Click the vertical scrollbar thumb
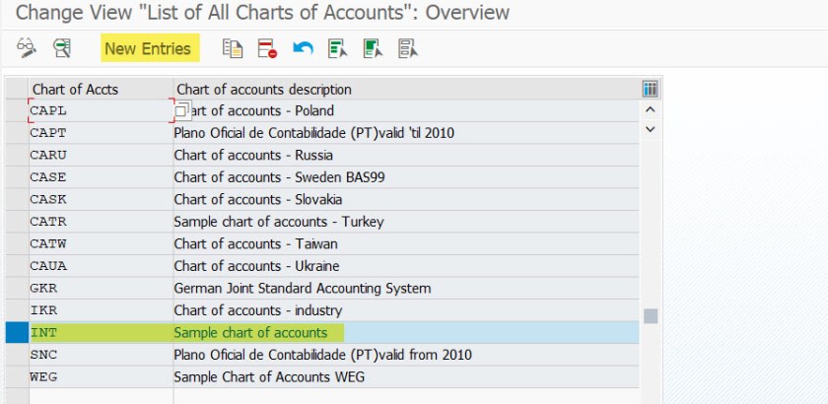Viewport: 828px width, 404px height. click(x=650, y=316)
